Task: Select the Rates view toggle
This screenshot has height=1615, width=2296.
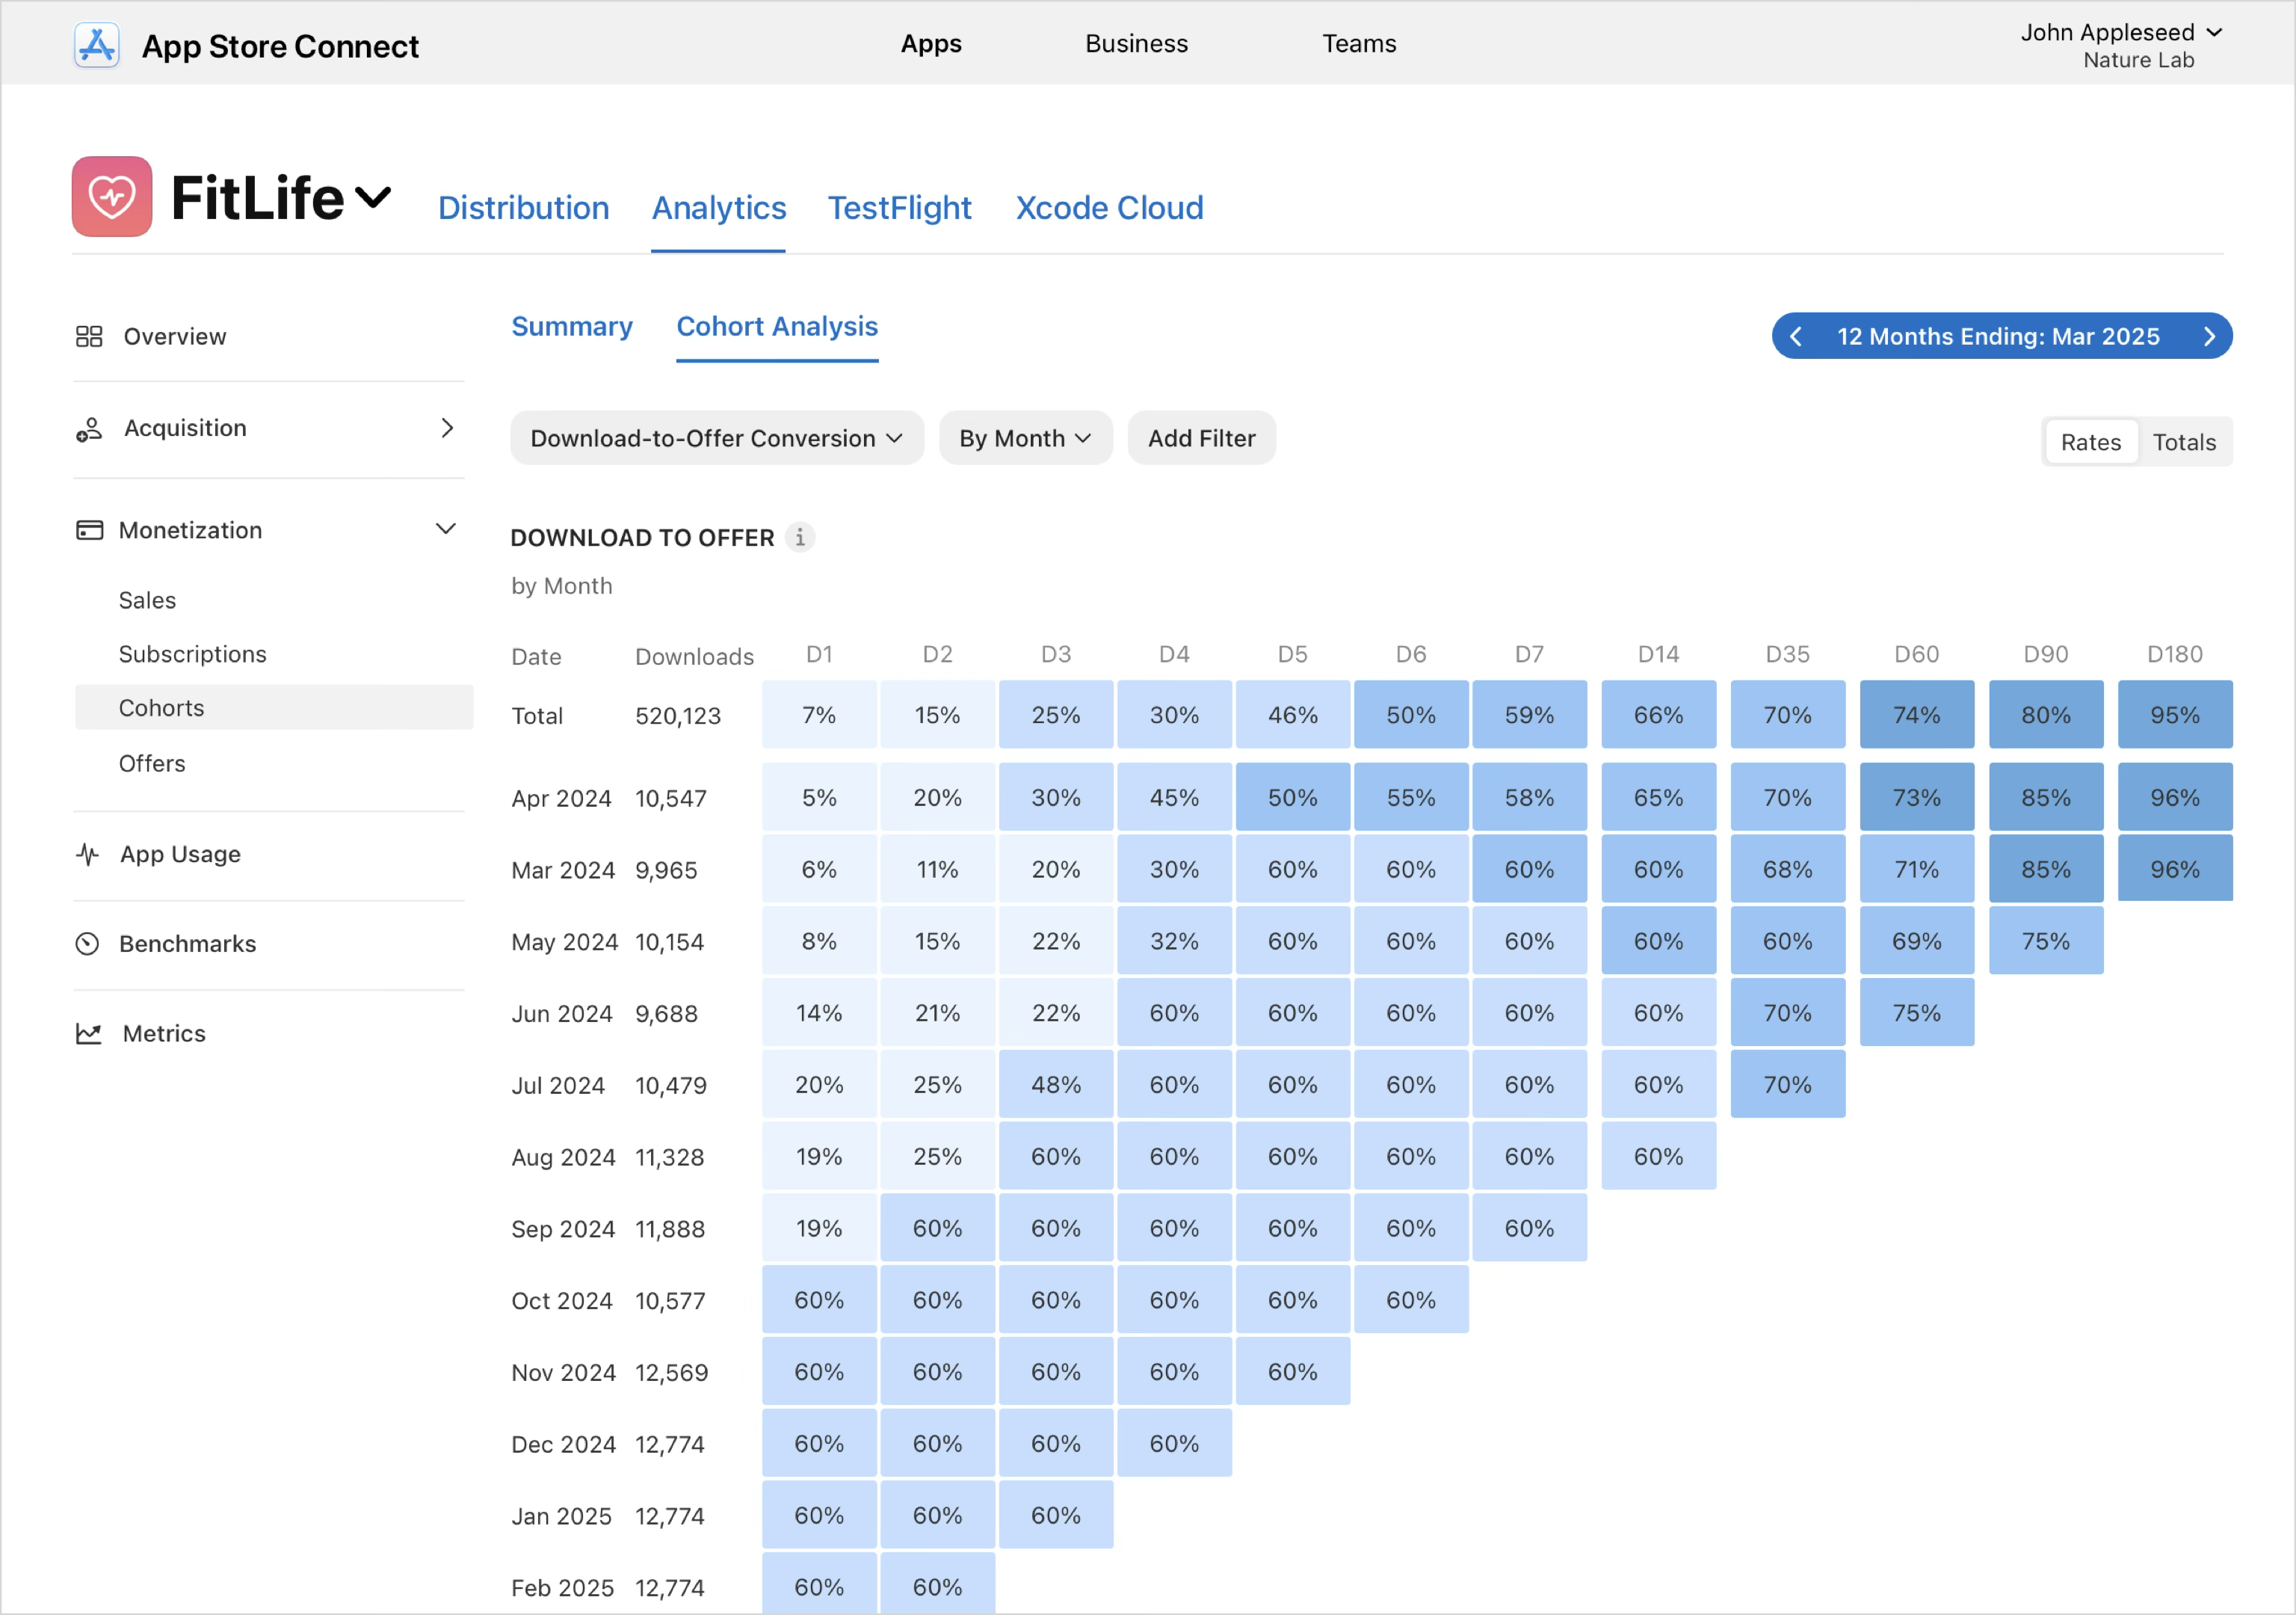Action: coord(2090,443)
